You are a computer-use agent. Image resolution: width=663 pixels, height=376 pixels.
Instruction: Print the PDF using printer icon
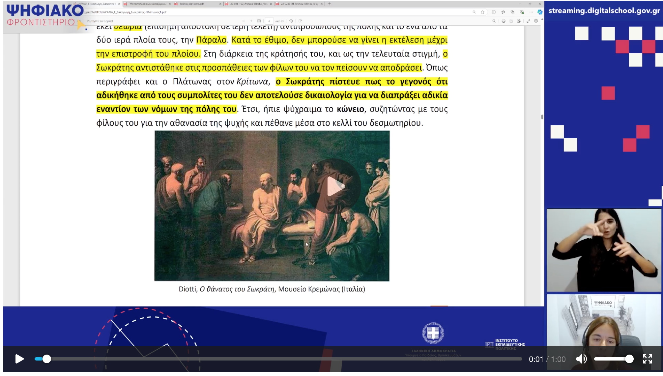click(x=503, y=21)
